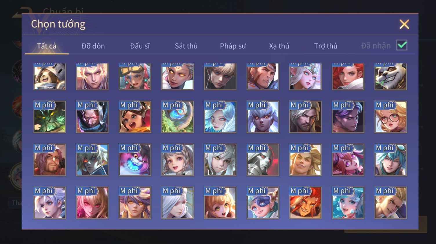Select the panda hero chewing bamboo

pyautogui.click(x=390, y=77)
